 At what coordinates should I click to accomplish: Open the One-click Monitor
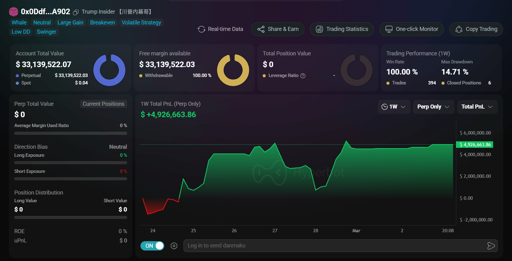tap(411, 29)
